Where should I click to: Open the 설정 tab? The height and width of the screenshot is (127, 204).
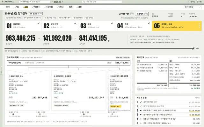click(x=79, y=7)
